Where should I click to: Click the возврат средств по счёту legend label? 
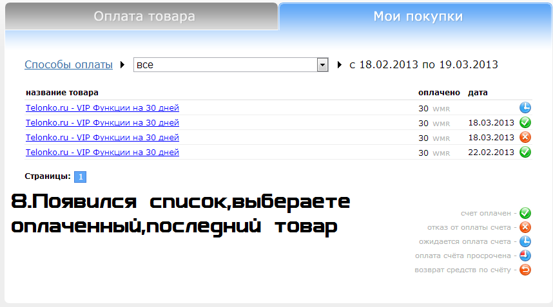pos(463,270)
